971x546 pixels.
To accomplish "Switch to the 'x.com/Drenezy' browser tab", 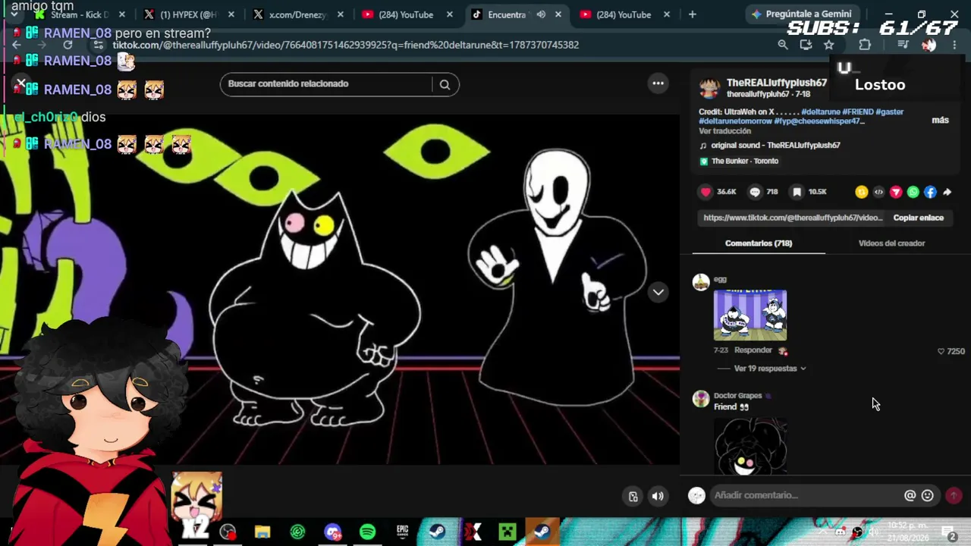I will coord(300,14).
